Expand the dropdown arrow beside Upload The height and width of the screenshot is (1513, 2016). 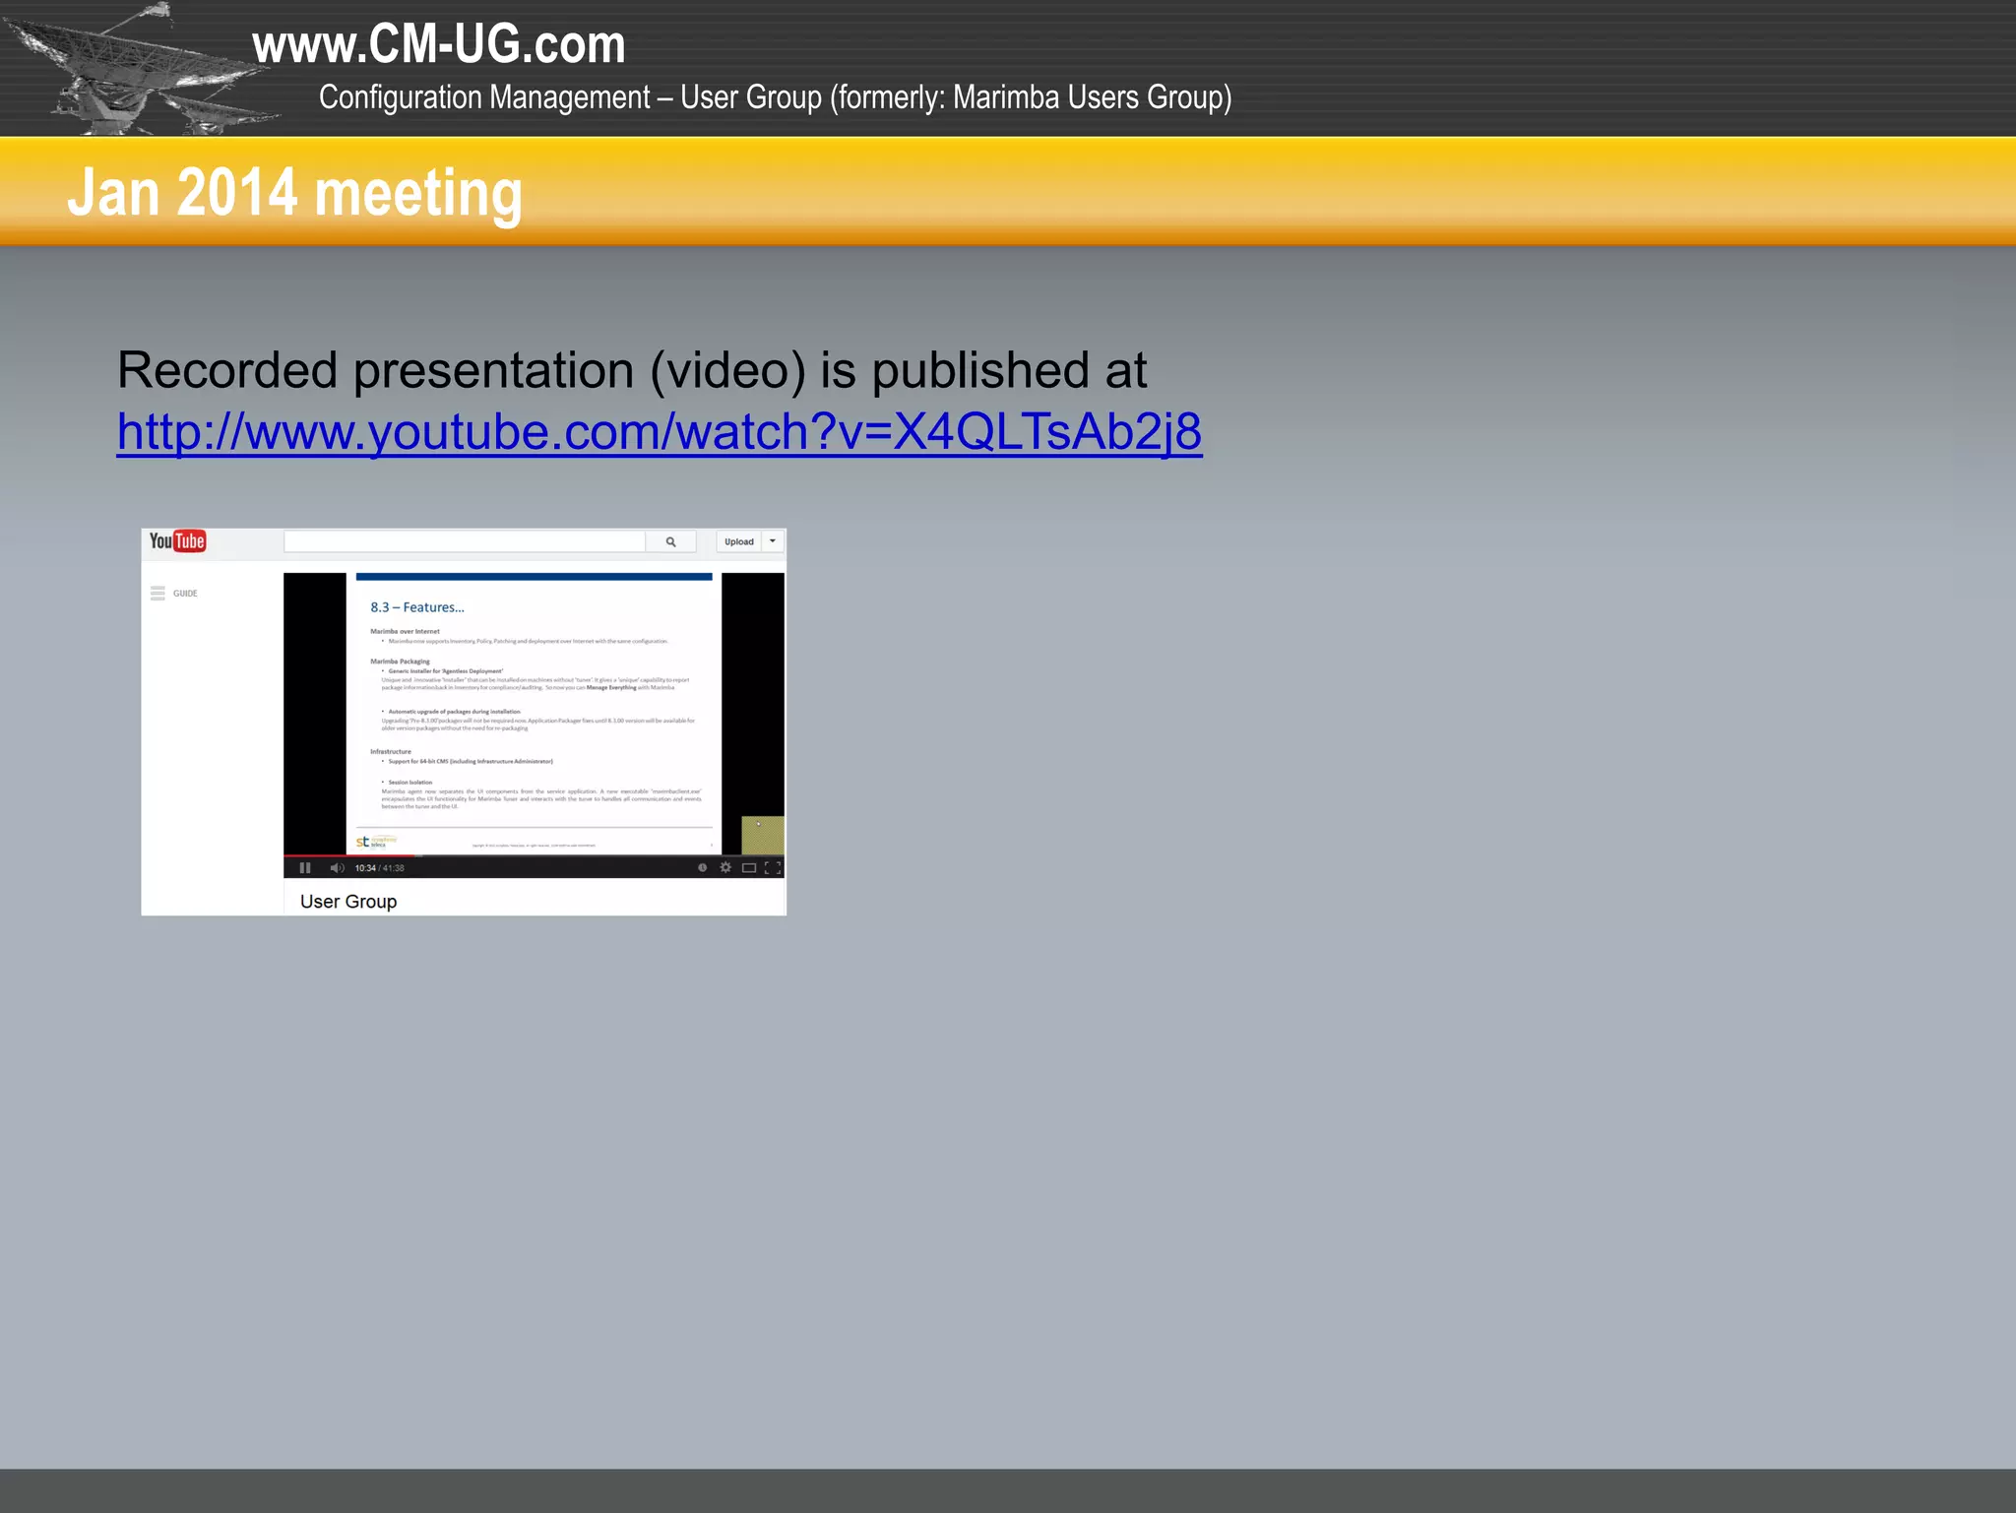pos(773,541)
